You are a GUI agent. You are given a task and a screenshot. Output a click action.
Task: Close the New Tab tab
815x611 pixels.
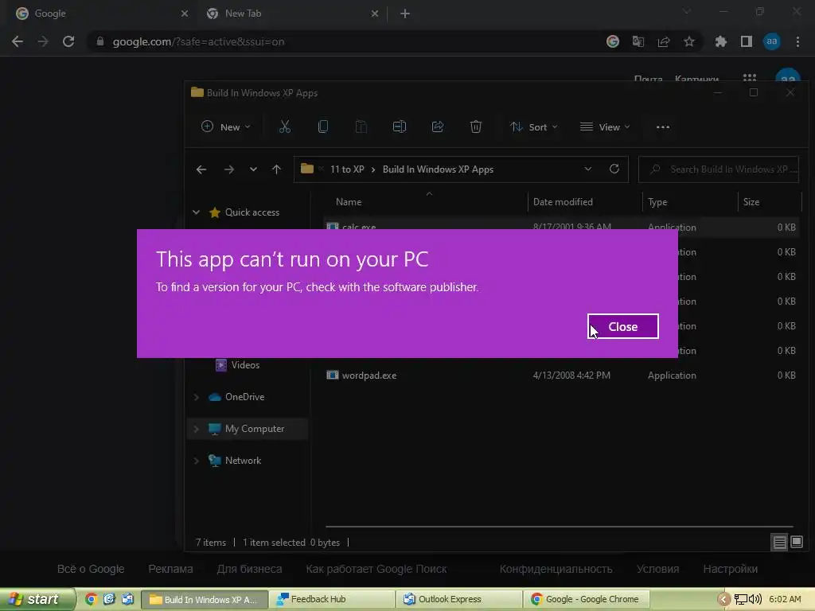[375, 14]
